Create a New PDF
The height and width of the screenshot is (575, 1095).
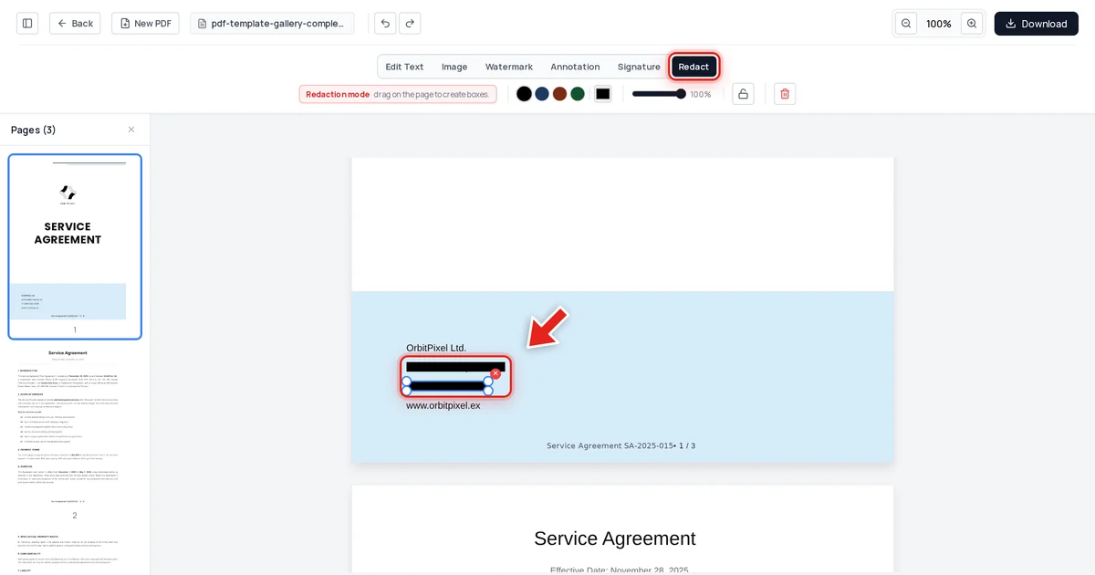point(145,24)
